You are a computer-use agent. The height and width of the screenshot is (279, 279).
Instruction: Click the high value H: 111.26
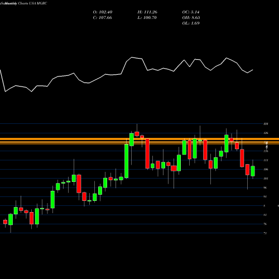coord(147,12)
